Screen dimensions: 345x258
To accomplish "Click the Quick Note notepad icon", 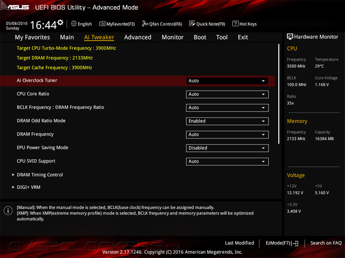I will click(x=192, y=23).
